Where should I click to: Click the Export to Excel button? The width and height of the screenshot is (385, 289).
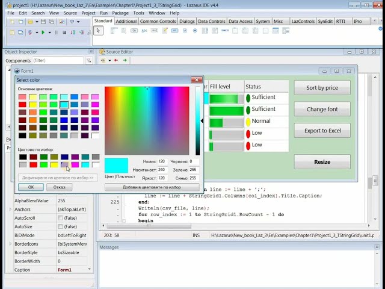tap(322, 131)
